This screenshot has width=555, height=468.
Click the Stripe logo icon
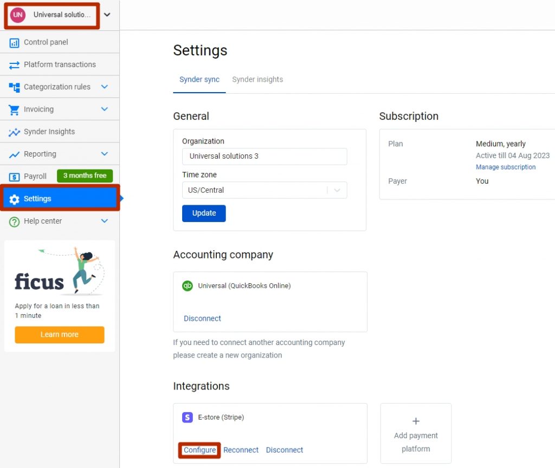[187, 418]
